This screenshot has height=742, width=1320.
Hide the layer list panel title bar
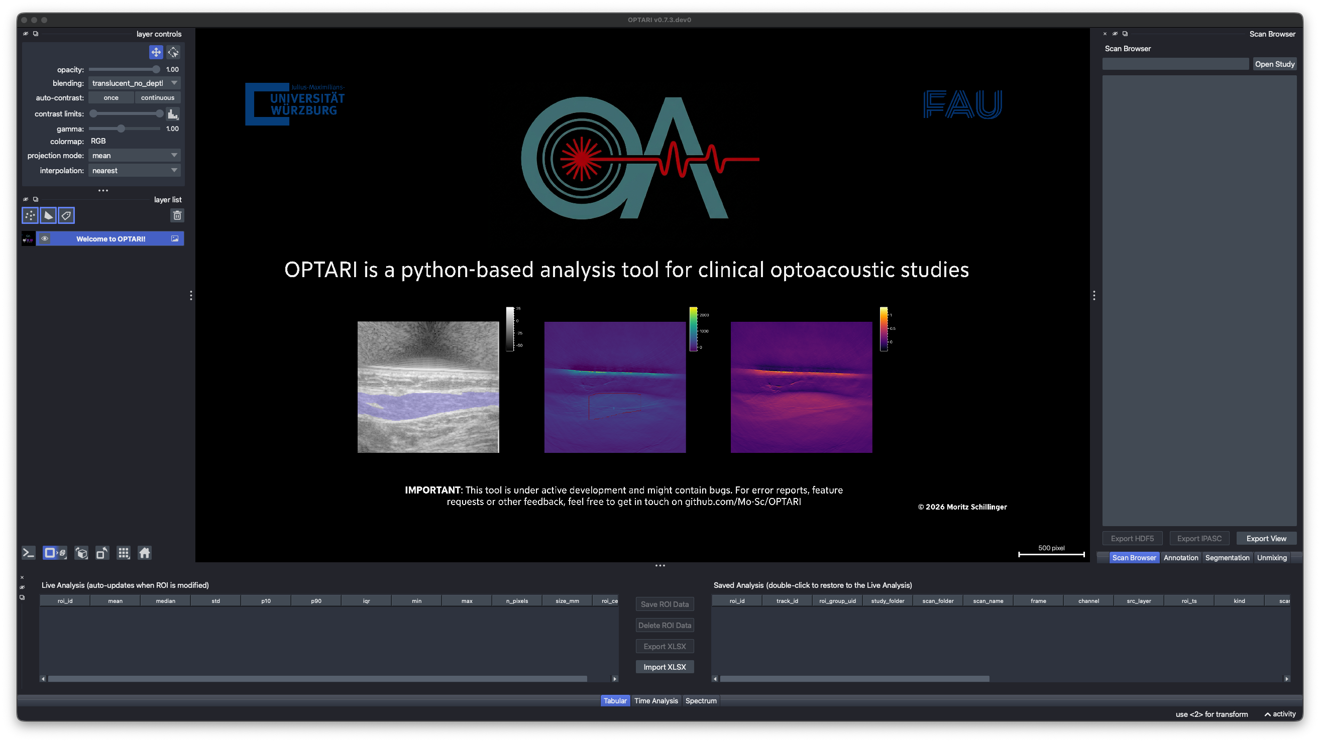pyautogui.click(x=26, y=199)
